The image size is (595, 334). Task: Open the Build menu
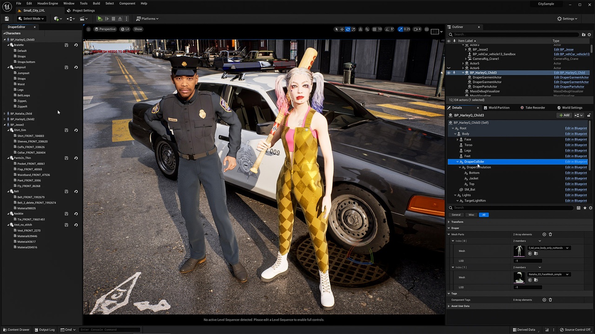point(96,3)
